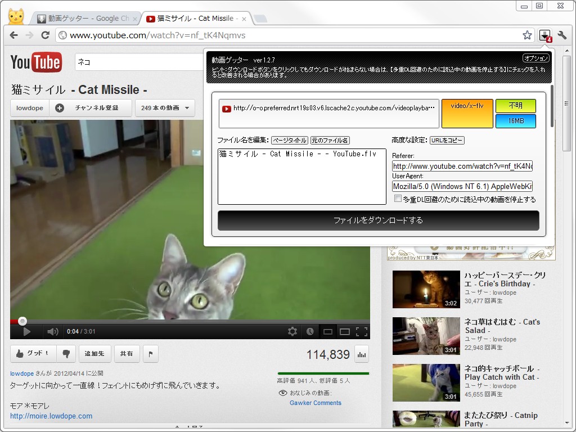Click the ファイルをダウンロードする download button
The image size is (576, 432).
pyautogui.click(x=379, y=221)
